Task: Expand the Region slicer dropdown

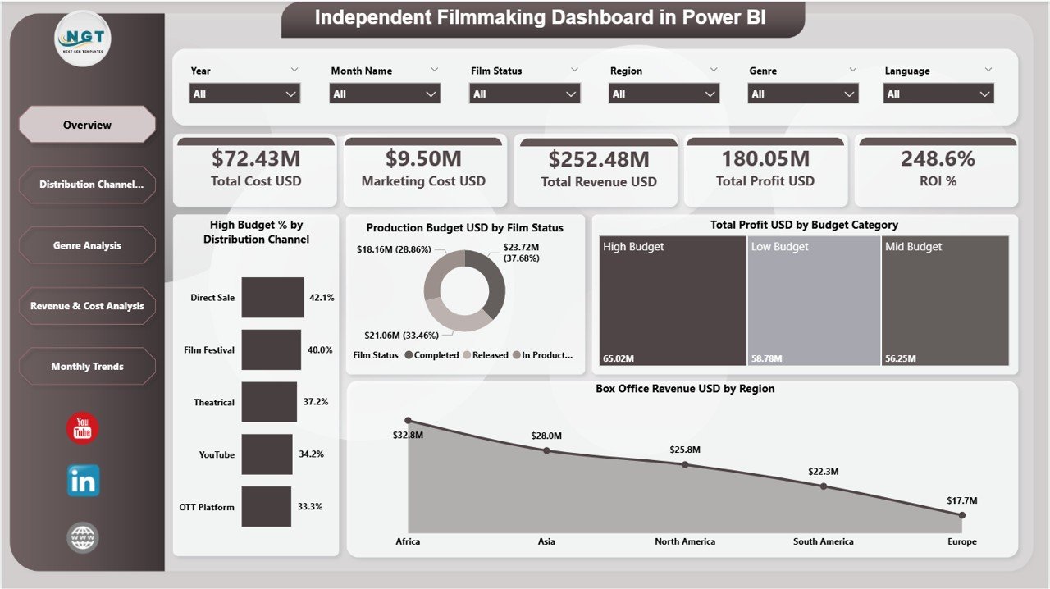Action: pos(710,94)
